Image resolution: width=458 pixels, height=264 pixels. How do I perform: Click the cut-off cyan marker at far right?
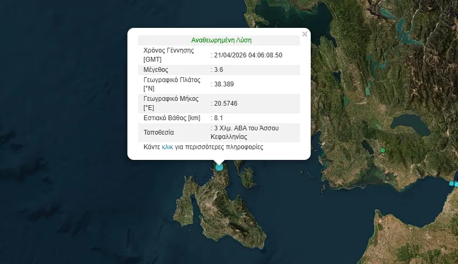456,185
